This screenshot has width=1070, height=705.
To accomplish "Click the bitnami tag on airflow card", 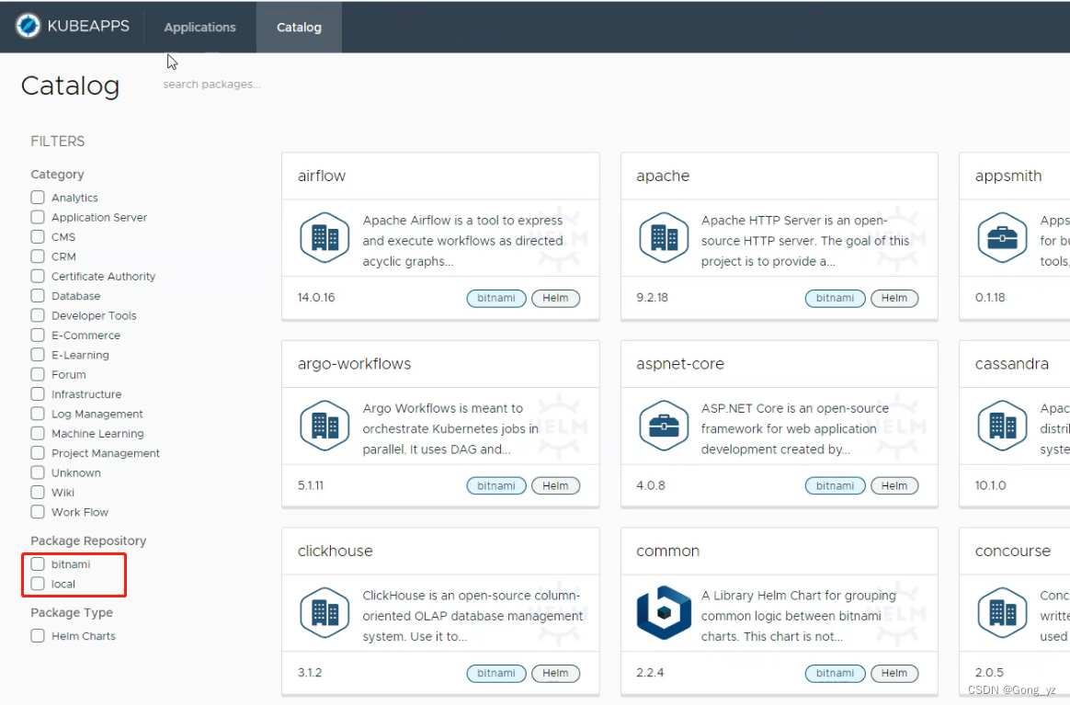I will [x=496, y=298].
